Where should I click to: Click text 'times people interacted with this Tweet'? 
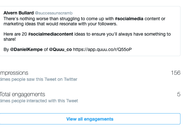(39, 101)
